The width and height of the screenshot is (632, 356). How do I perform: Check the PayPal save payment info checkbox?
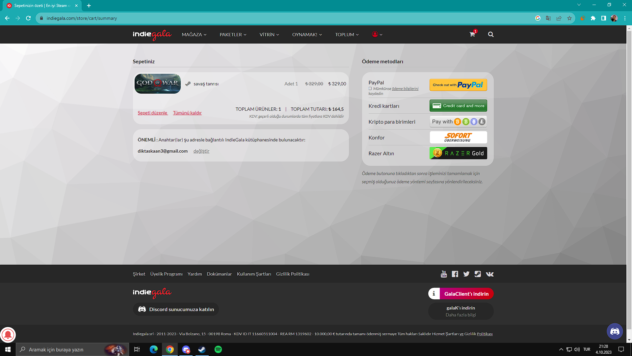[x=370, y=89]
